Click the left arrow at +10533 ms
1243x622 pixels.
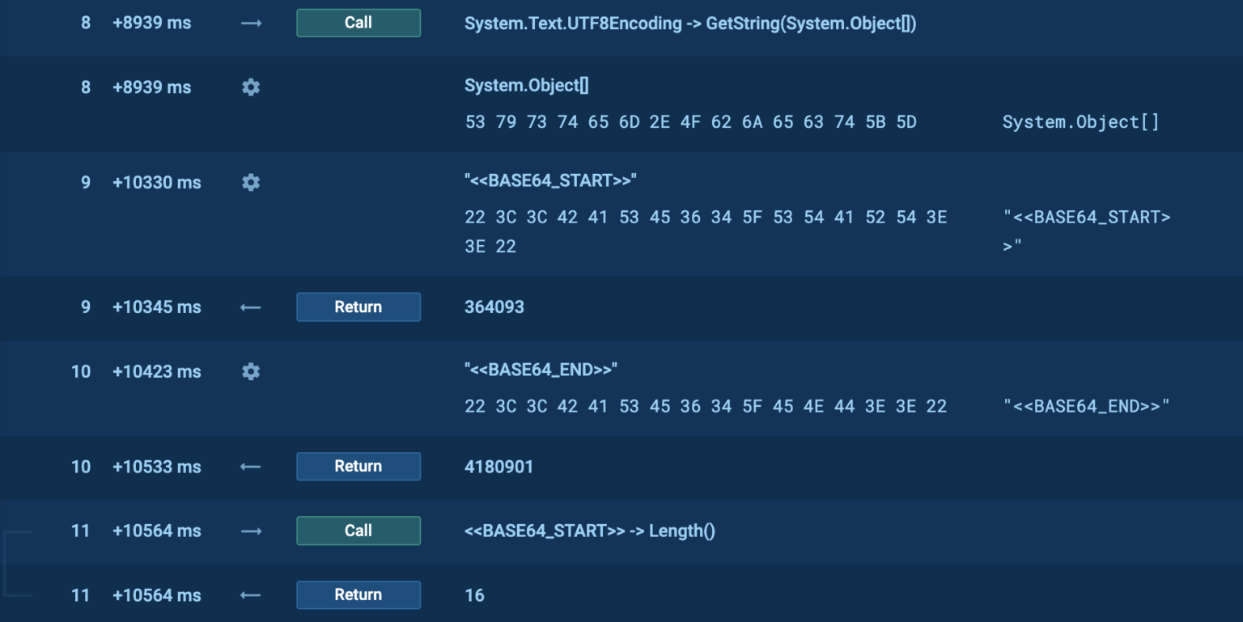coord(251,467)
